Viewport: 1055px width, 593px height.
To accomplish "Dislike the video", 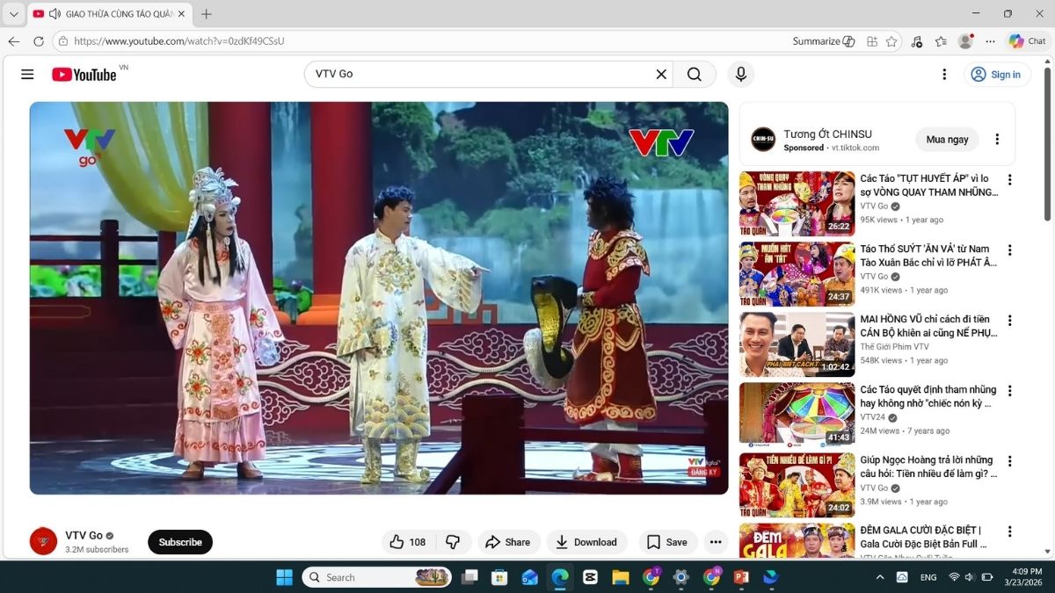I will pos(454,542).
